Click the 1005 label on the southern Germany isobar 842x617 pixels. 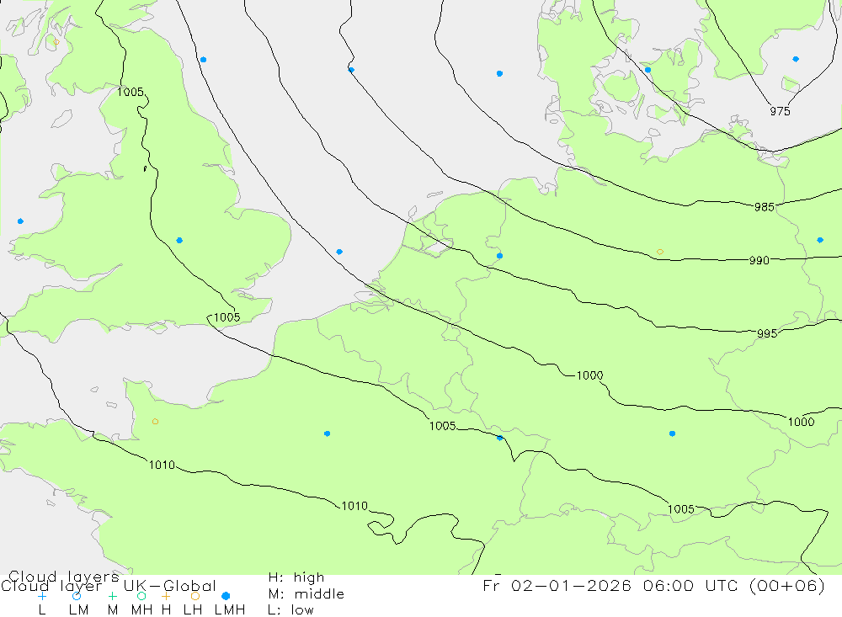[x=681, y=509]
